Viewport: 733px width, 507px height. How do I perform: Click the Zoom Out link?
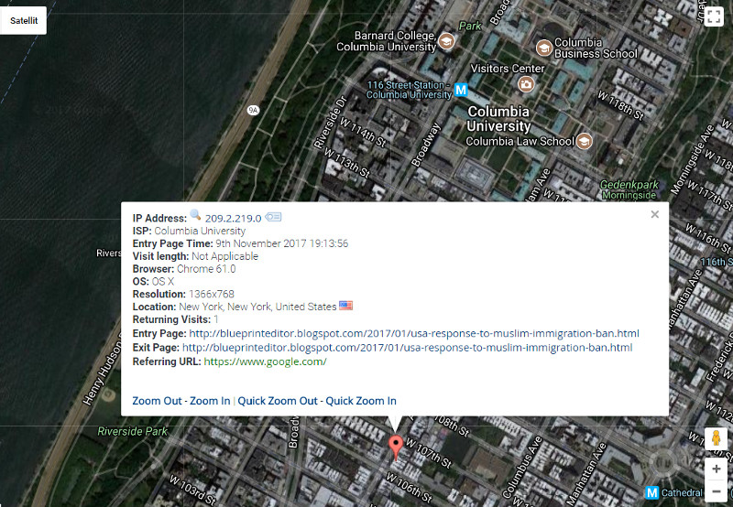coord(157,401)
